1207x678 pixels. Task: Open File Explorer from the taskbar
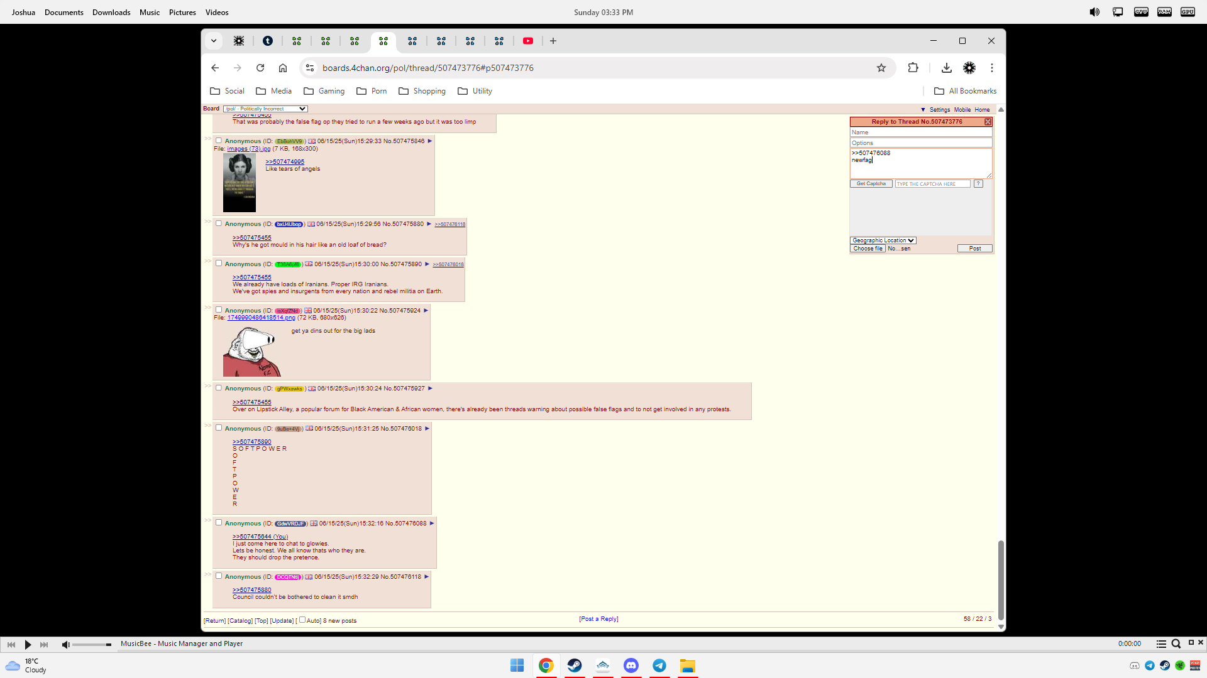688,665
